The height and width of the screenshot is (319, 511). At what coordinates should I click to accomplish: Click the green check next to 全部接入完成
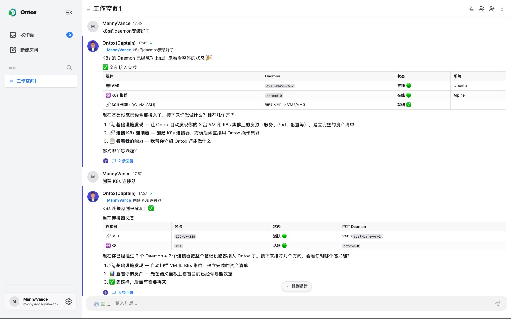click(105, 67)
